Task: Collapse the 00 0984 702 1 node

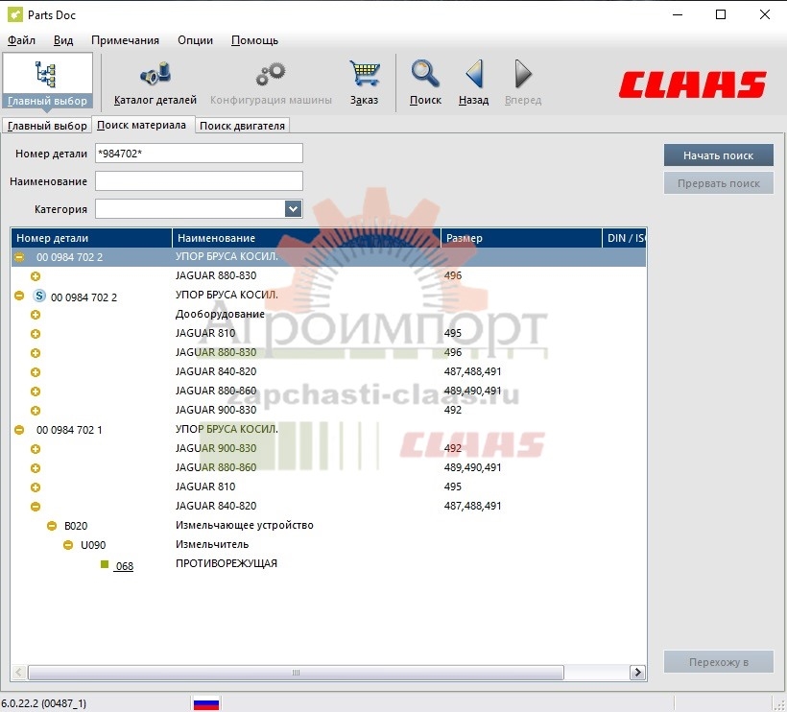Action: (19, 430)
